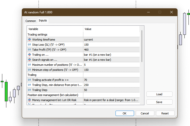
Task: Click the icon beside Trailing Step
Action: point(29,90)
